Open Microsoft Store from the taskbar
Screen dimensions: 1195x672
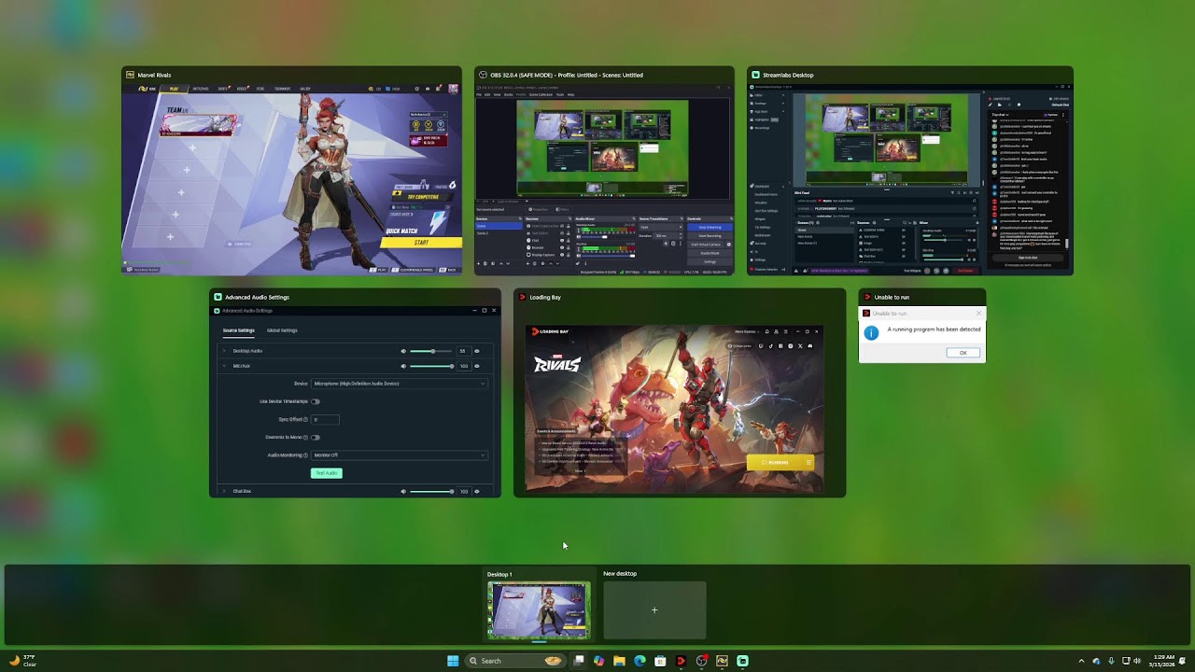click(660, 661)
